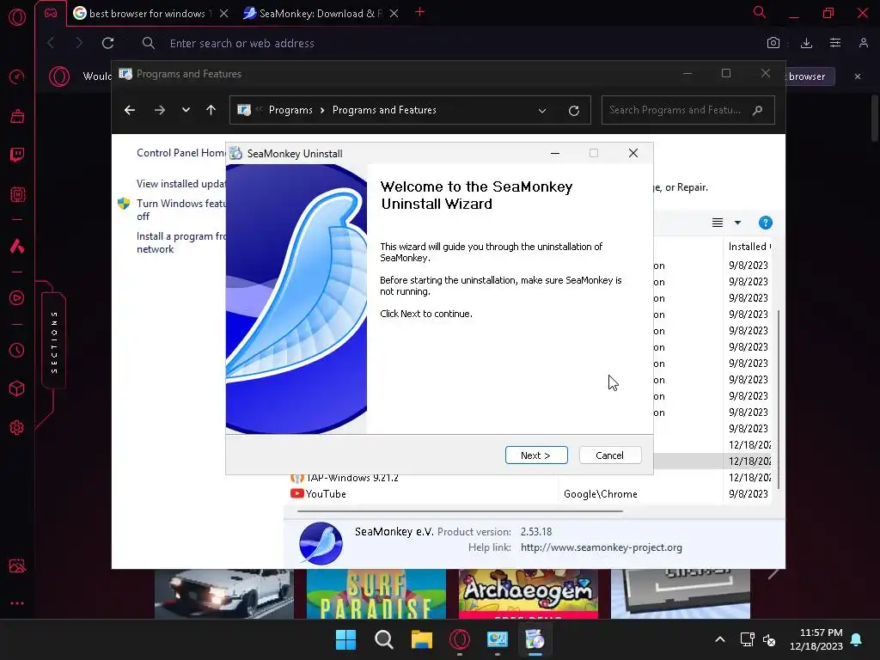
Task: Open the gallery image icon in sidebar
Action: (17, 565)
